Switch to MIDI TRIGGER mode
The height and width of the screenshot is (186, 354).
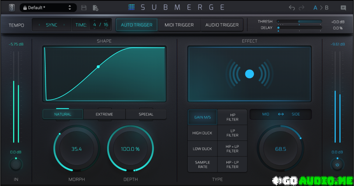pos(179,25)
